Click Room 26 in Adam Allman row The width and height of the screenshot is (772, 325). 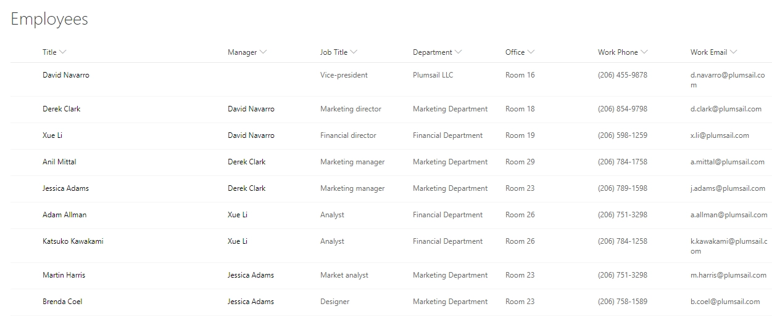pyautogui.click(x=520, y=215)
